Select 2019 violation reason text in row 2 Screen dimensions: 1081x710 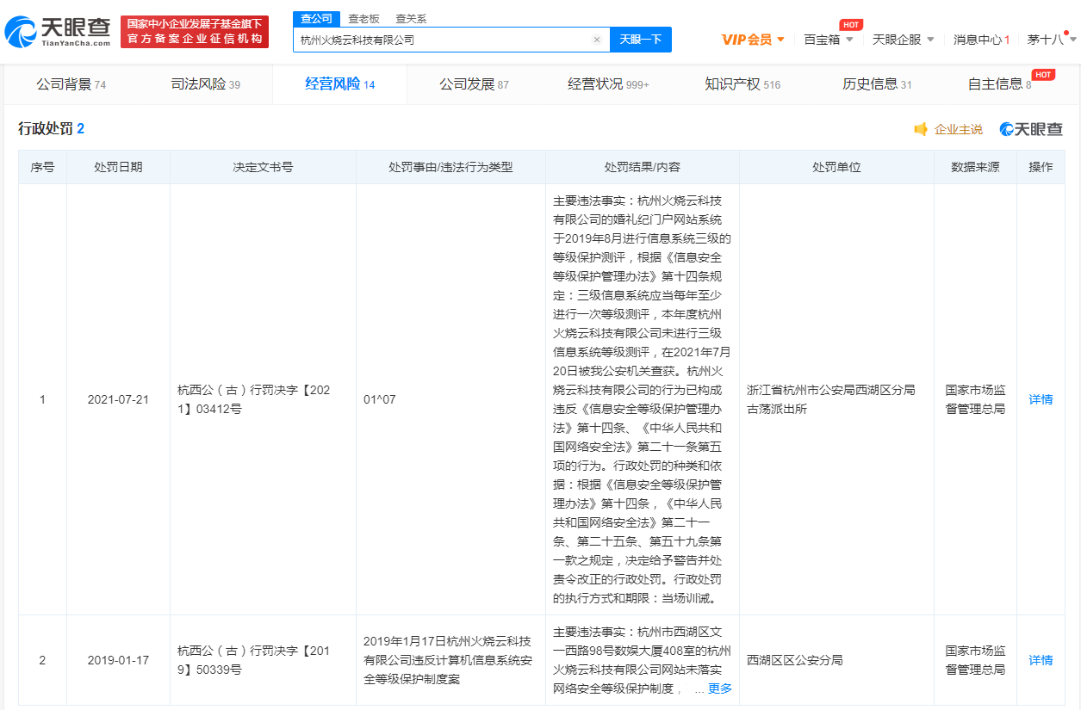[447, 660]
